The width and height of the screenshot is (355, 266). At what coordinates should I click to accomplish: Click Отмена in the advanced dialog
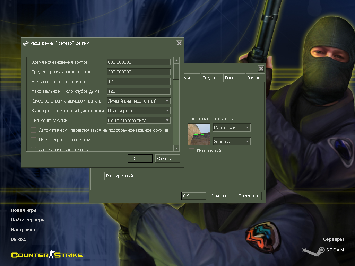167,159
